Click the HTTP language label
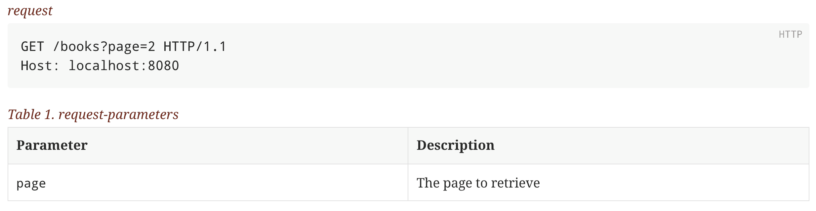The image size is (816, 211). [x=790, y=34]
